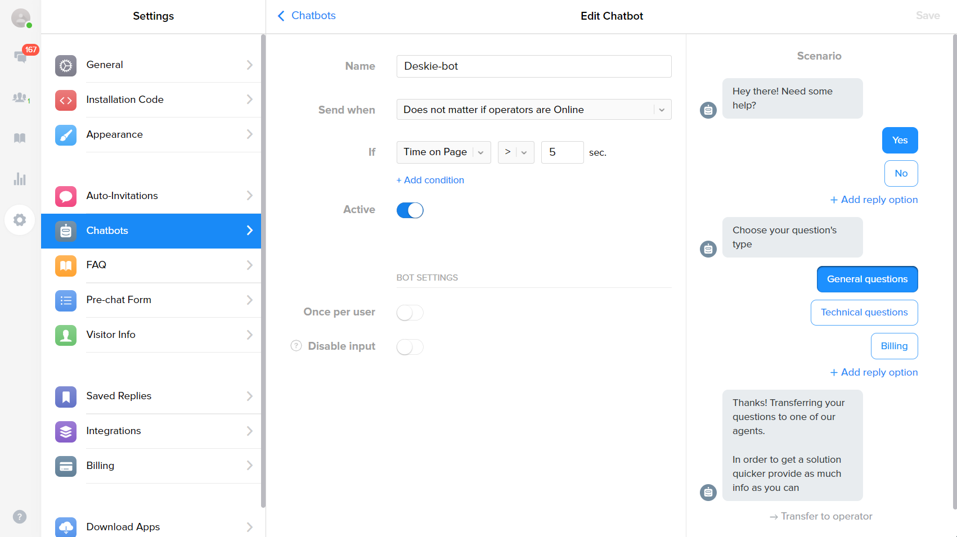Open the visitors team icon
Image resolution: width=957 pixels, height=537 pixels.
[x=21, y=98]
